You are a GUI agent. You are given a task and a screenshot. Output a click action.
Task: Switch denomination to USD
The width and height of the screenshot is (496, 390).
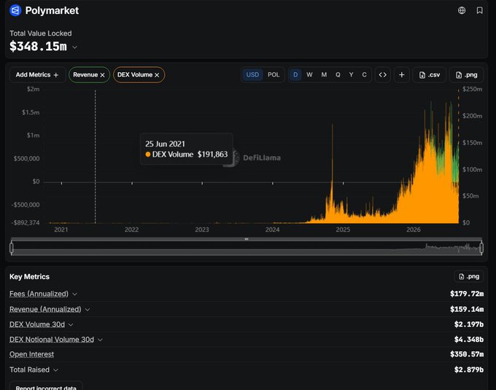(x=252, y=75)
